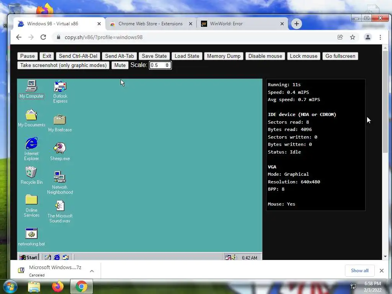
Task: Switch to Chrome Web Store tab
Action: tap(150, 24)
